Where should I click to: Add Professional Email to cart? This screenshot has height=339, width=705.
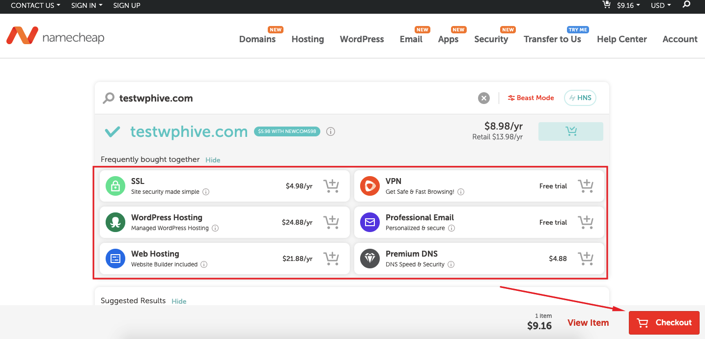pyautogui.click(x=586, y=222)
